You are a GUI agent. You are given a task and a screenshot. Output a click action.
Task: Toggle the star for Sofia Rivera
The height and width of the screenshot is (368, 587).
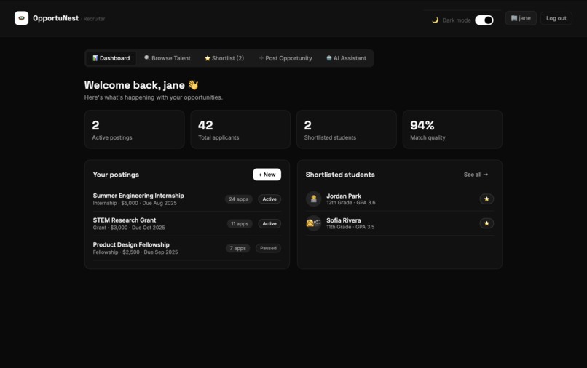pos(486,223)
